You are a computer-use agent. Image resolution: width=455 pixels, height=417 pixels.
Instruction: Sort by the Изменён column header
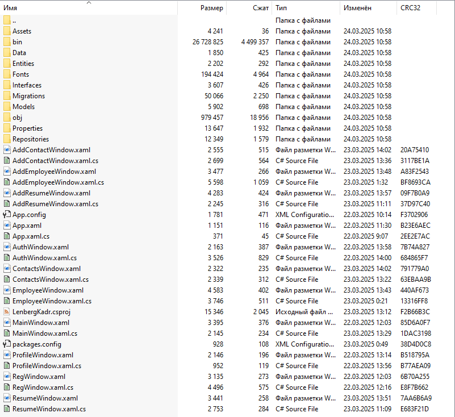tap(357, 8)
